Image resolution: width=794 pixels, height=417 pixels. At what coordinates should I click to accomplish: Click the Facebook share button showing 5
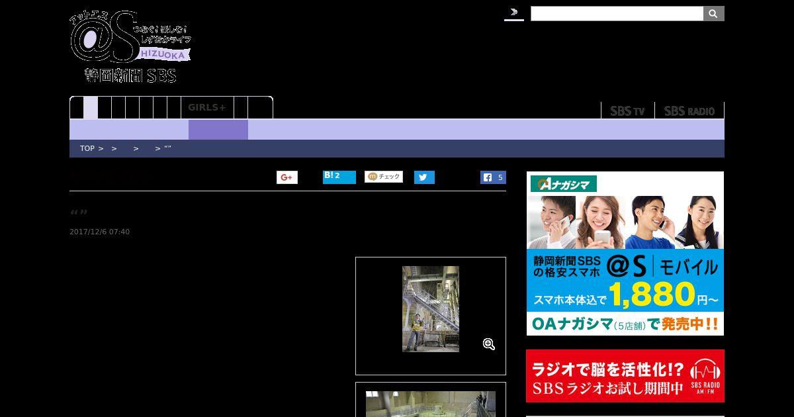coord(493,177)
